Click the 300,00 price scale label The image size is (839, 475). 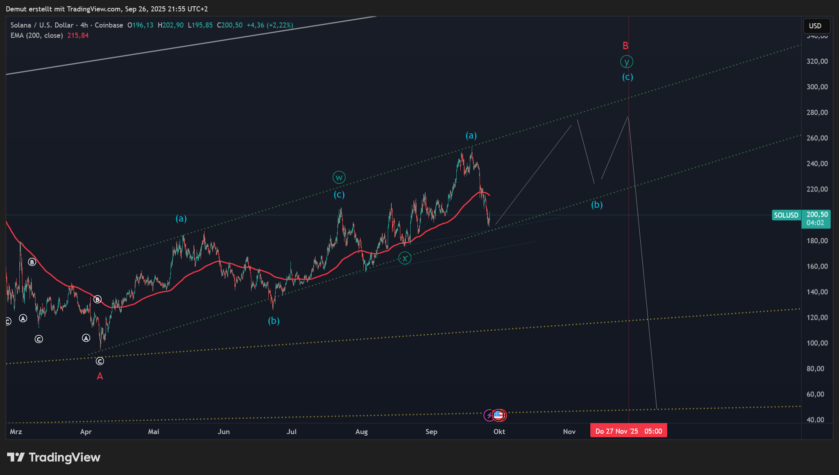pyautogui.click(x=817, y=87)
